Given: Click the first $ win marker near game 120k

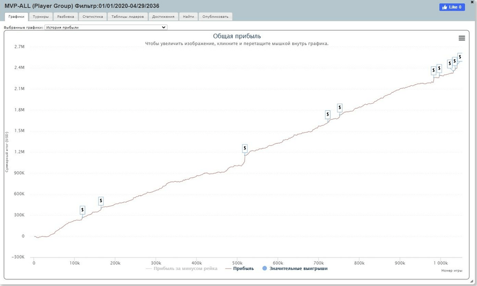Looking at the screenshot, I should 82,210.
